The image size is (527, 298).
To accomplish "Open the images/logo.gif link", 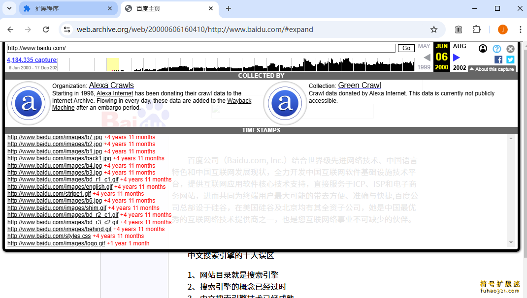I will [x=56, y=243].
